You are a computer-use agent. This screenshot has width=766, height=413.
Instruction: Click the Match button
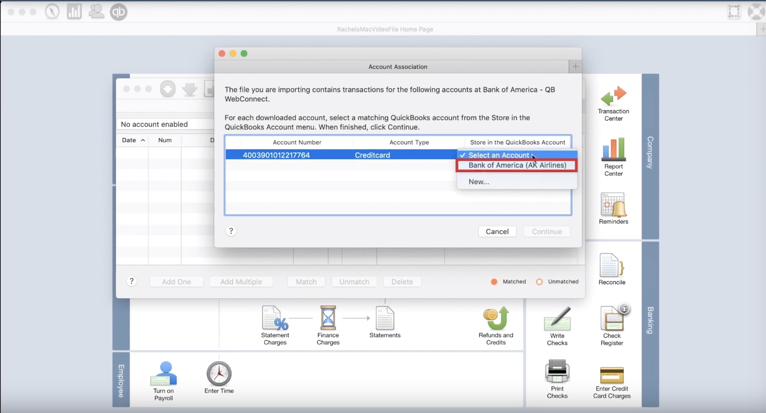tap(306, 282)
